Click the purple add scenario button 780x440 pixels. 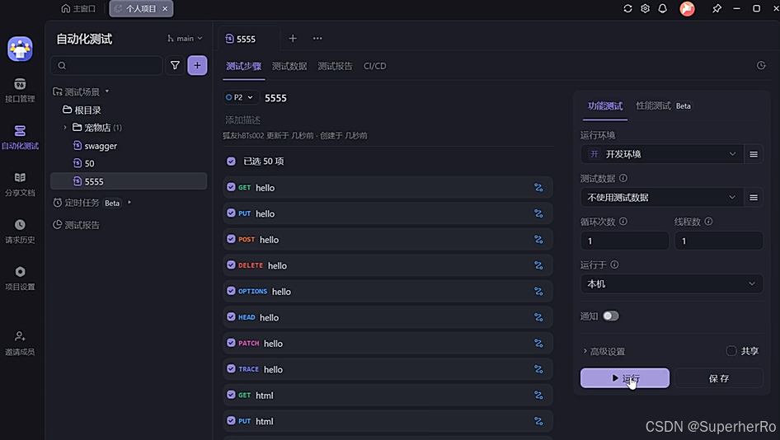coord(198,65)
